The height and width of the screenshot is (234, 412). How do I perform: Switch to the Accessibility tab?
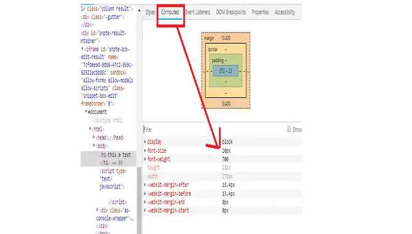(x=285, y=12)
